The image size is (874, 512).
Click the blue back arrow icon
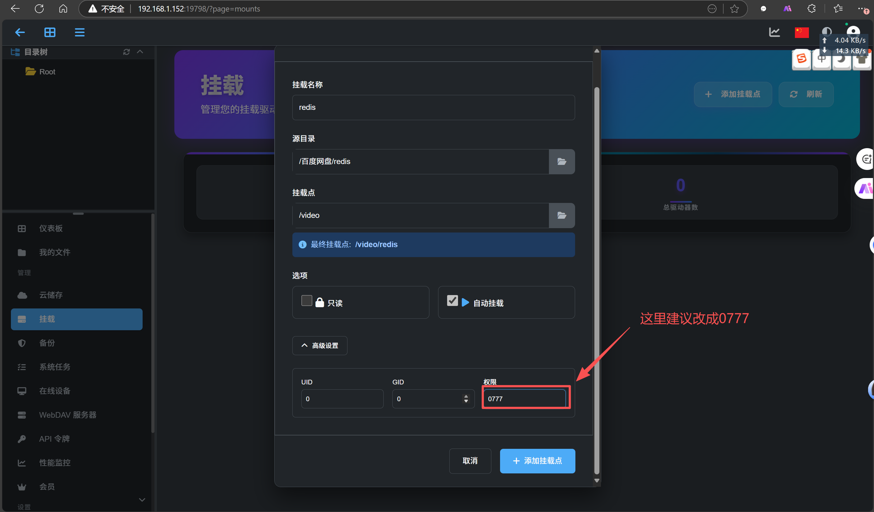click(20, 32)
